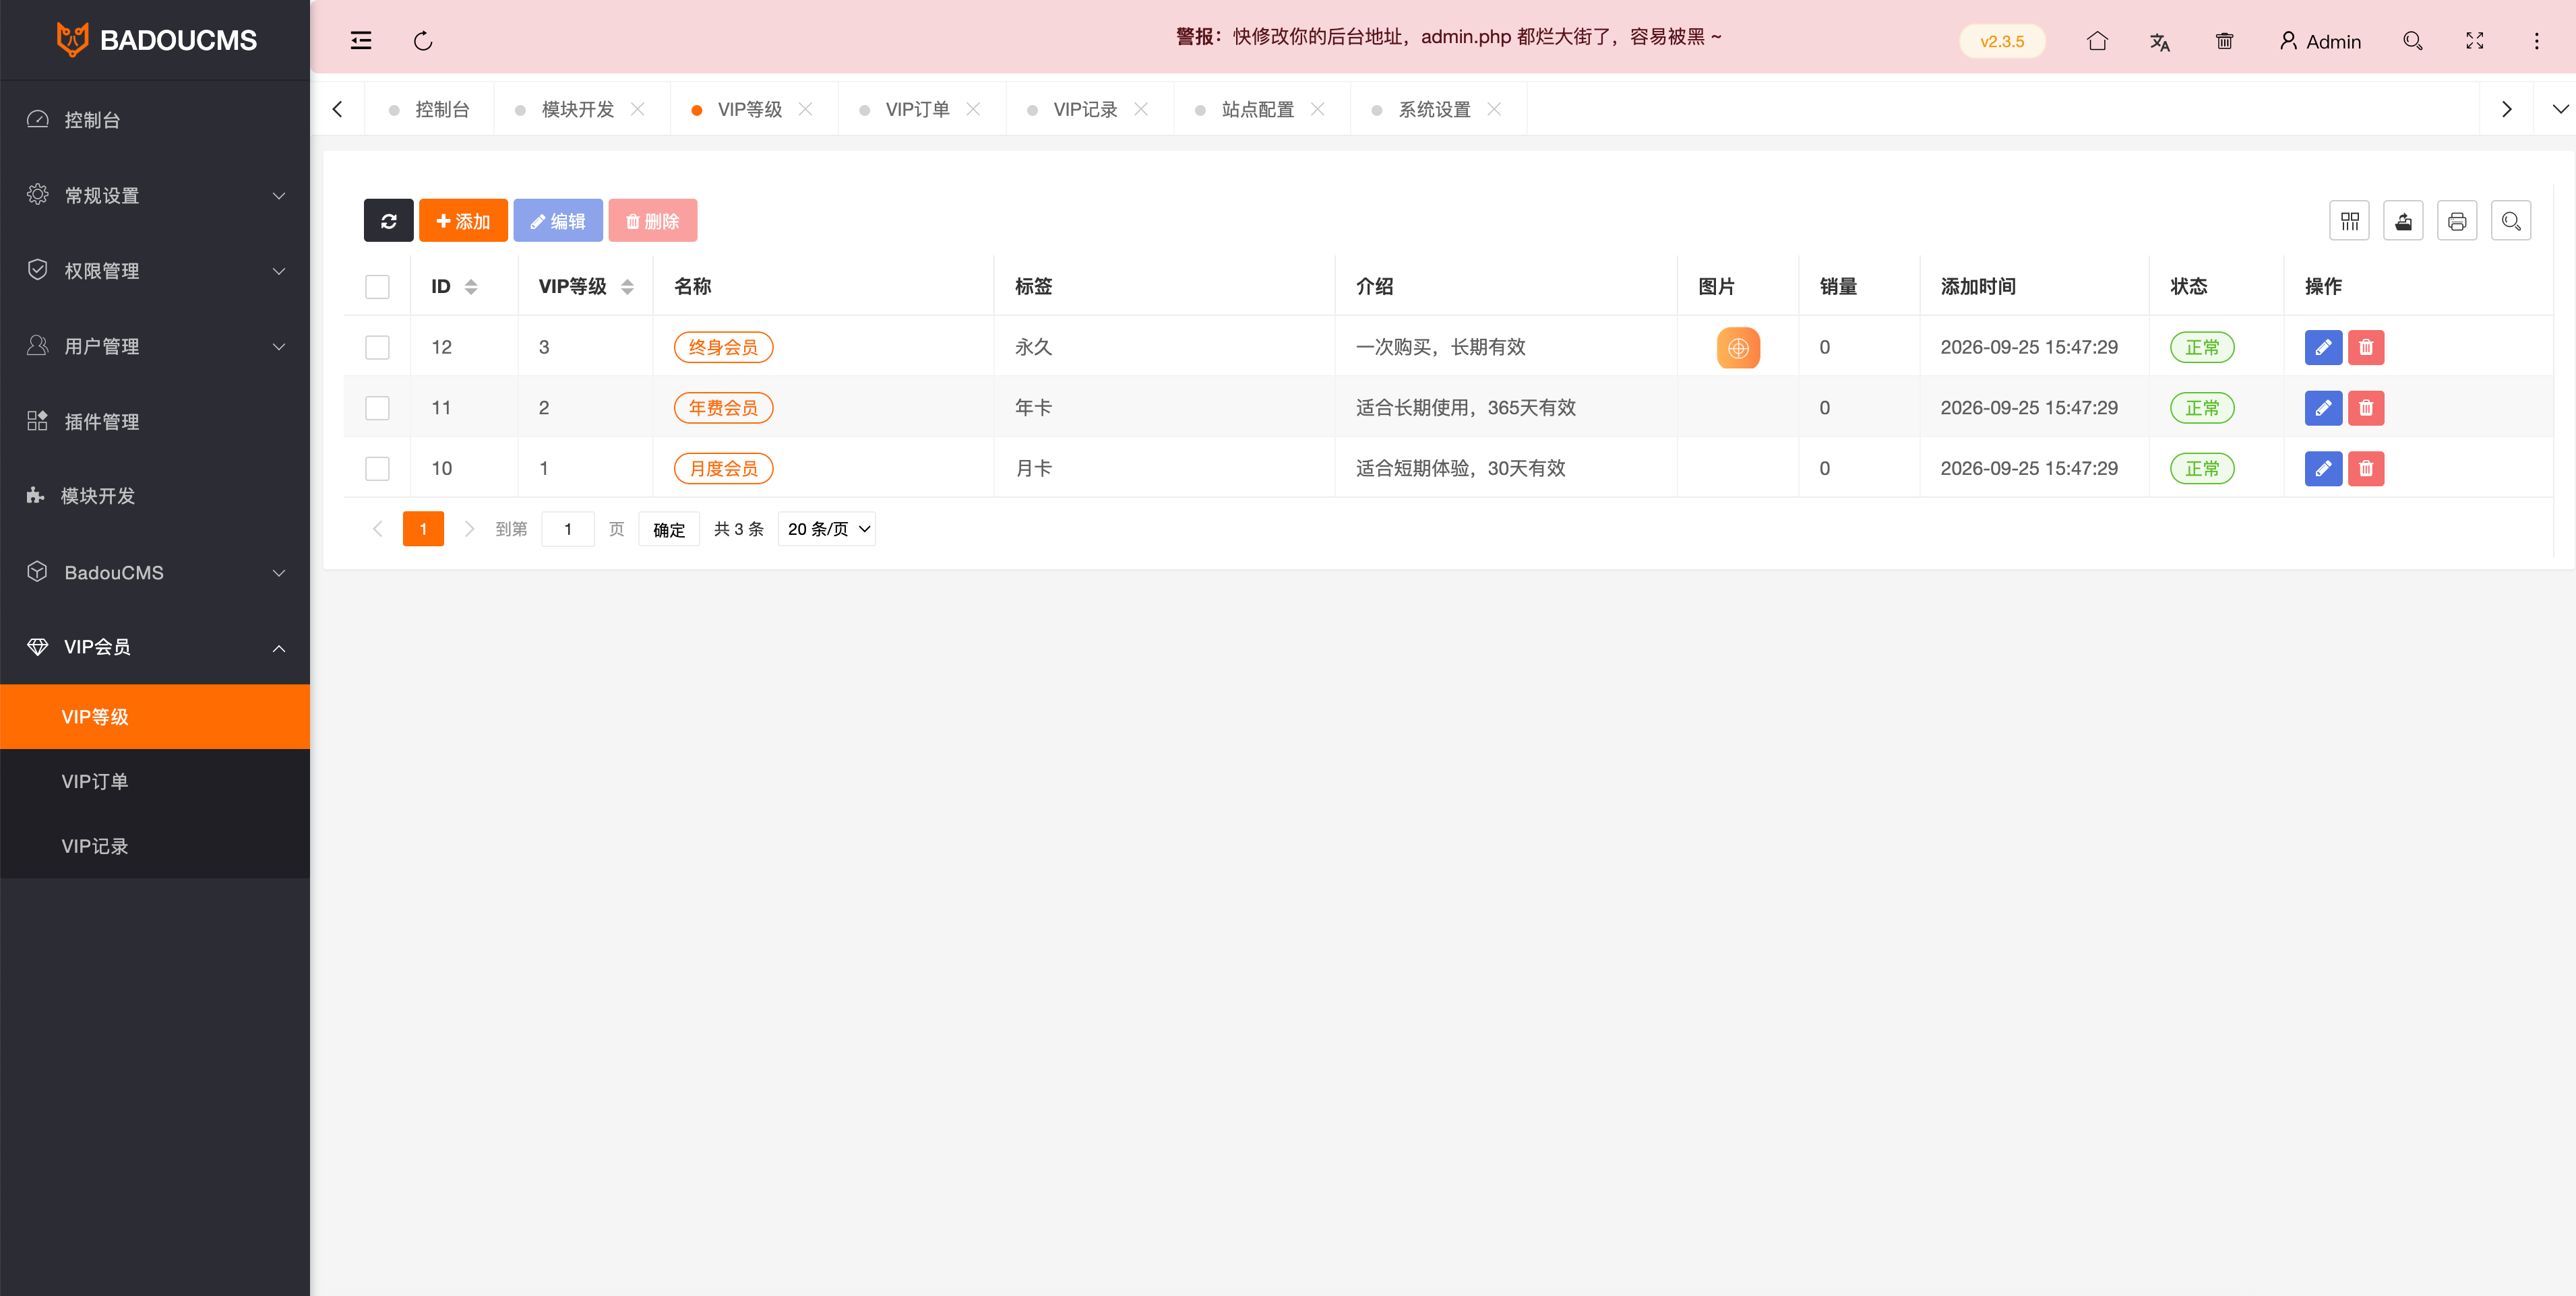Open 插件管理 in the sidebar
2576x1296 pixels.
155,422
